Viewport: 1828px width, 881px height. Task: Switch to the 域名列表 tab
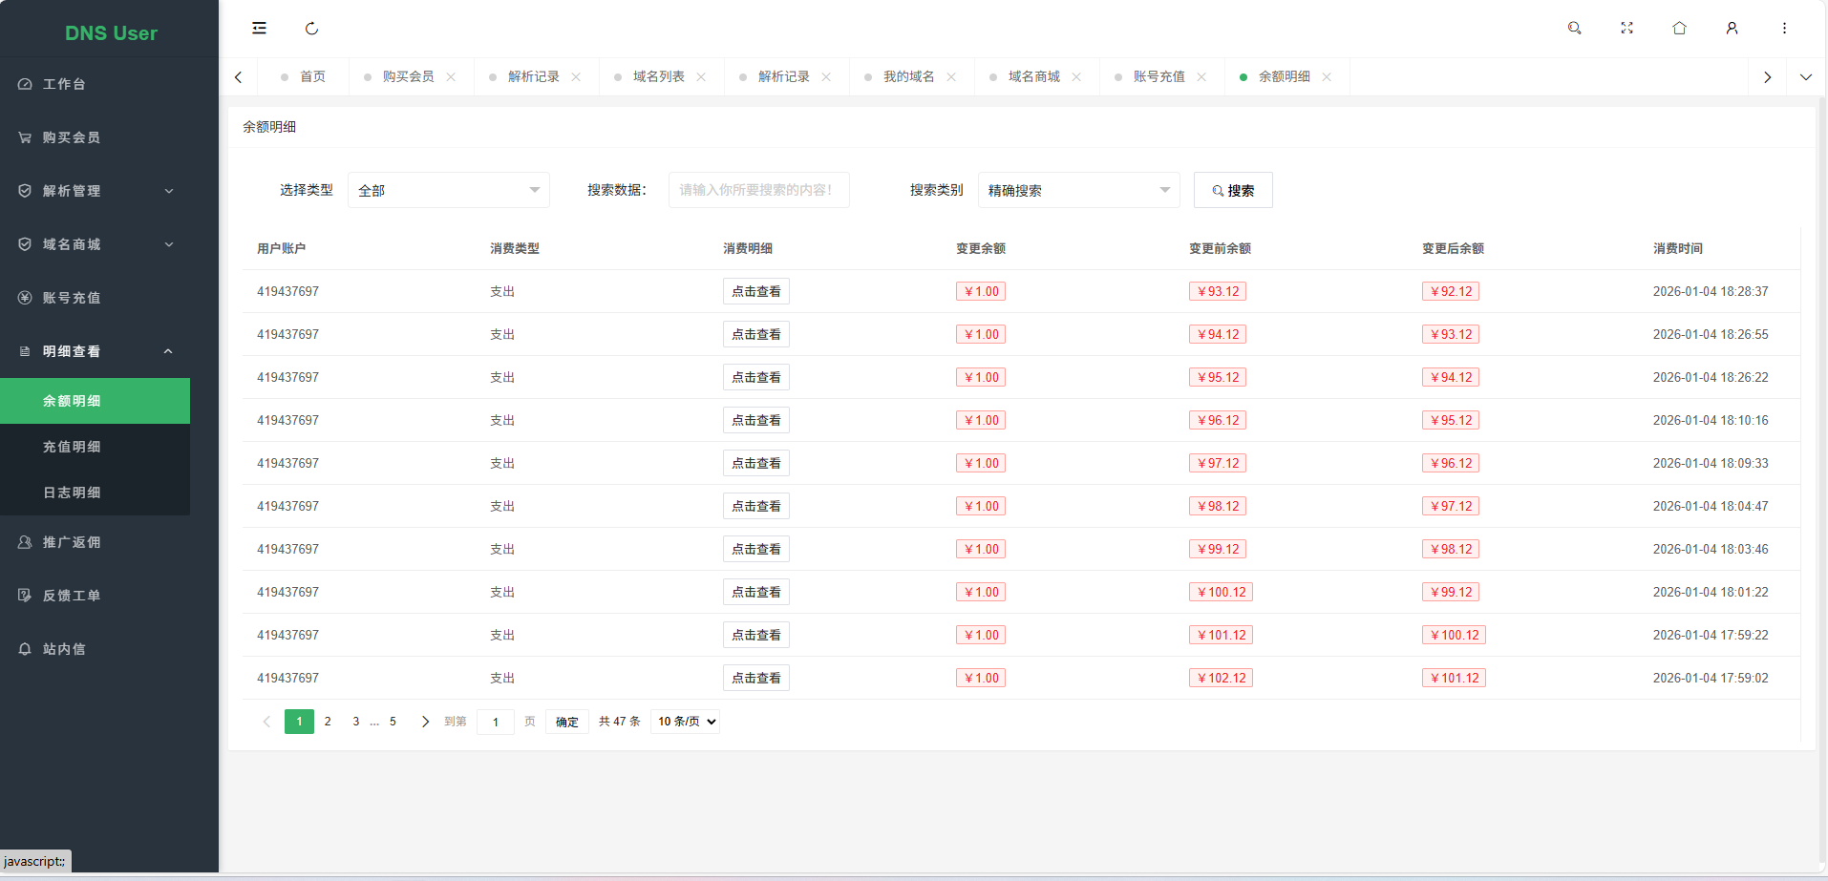click(658, 77)
